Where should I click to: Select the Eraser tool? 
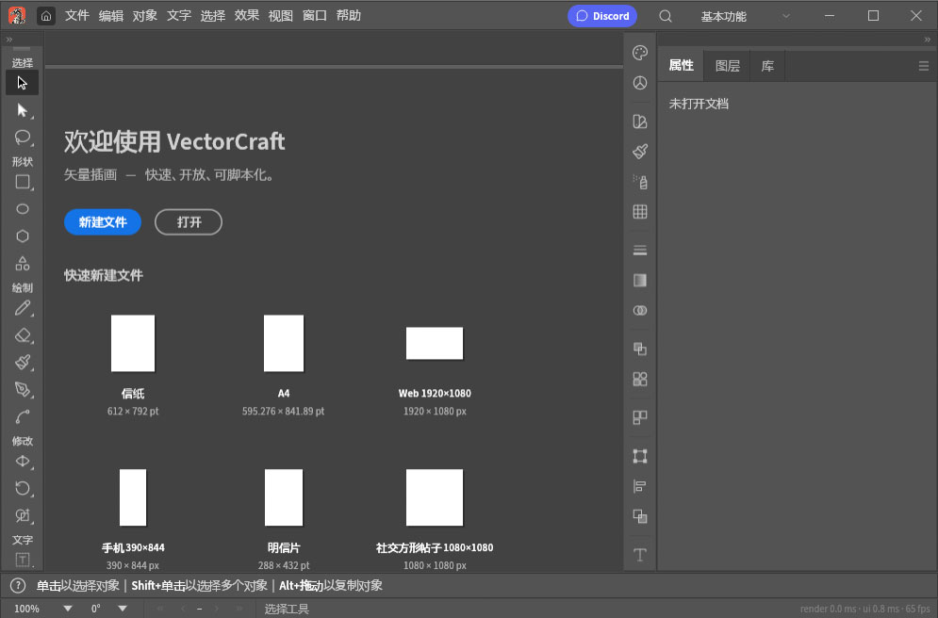(22, 335)
